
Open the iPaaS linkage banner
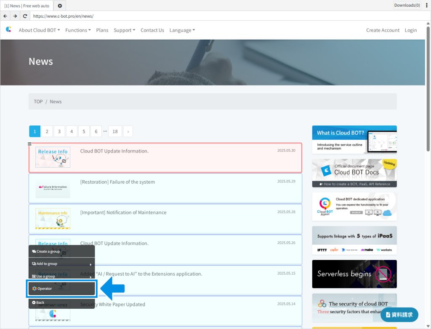[354, 241]
